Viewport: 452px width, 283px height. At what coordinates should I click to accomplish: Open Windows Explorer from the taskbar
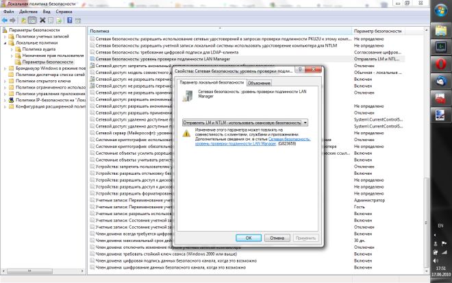pos(441,30)
